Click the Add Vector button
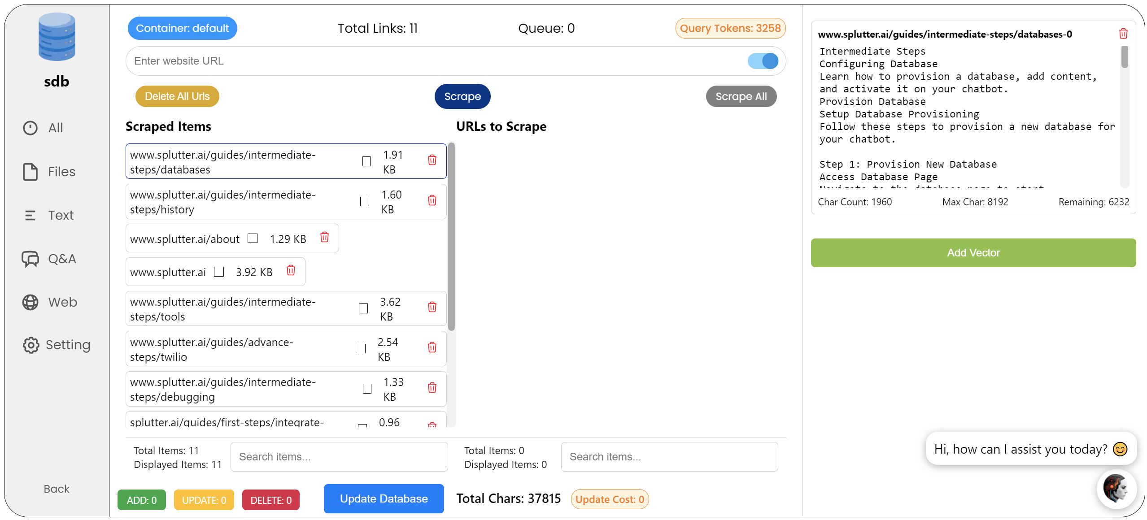 coord(973,253)
